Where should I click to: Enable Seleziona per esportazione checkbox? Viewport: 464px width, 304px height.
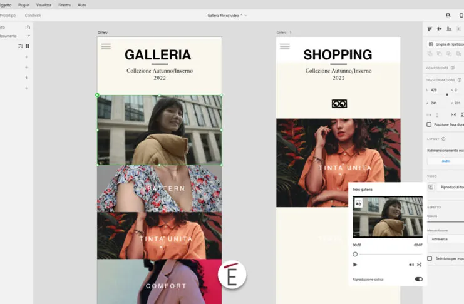[430, 258]
